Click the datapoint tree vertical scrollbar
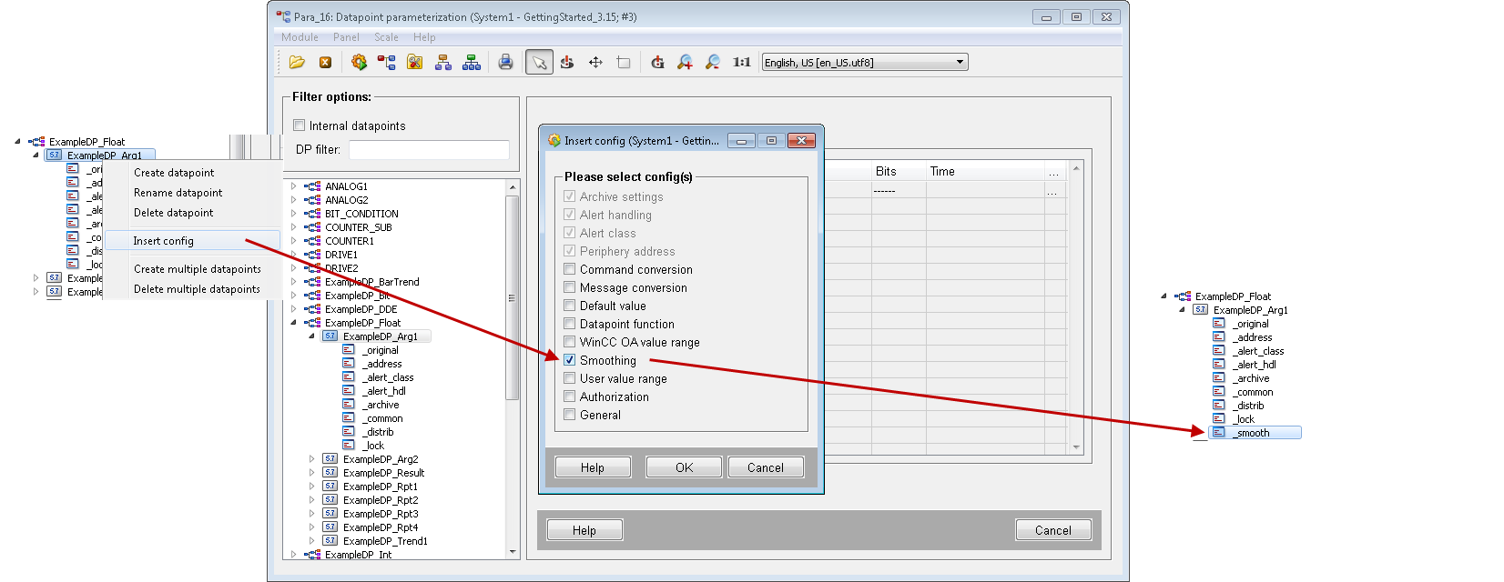Image resolution: width=1504 pixels, height=582 pixels. coord(513,300)
